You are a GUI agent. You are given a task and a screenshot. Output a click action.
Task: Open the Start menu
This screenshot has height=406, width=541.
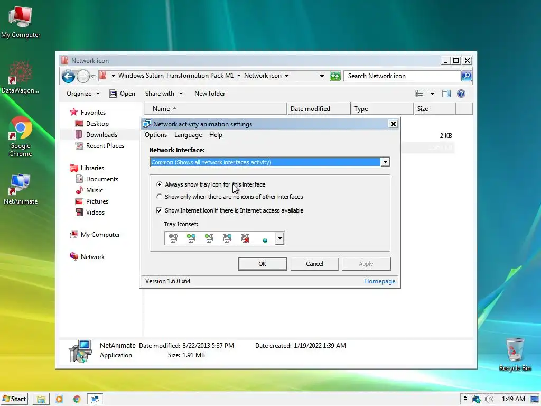coord(14,399)
